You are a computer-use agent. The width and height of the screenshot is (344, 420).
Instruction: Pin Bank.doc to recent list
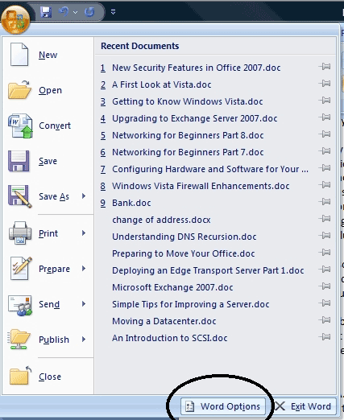(x=325, y=202)
